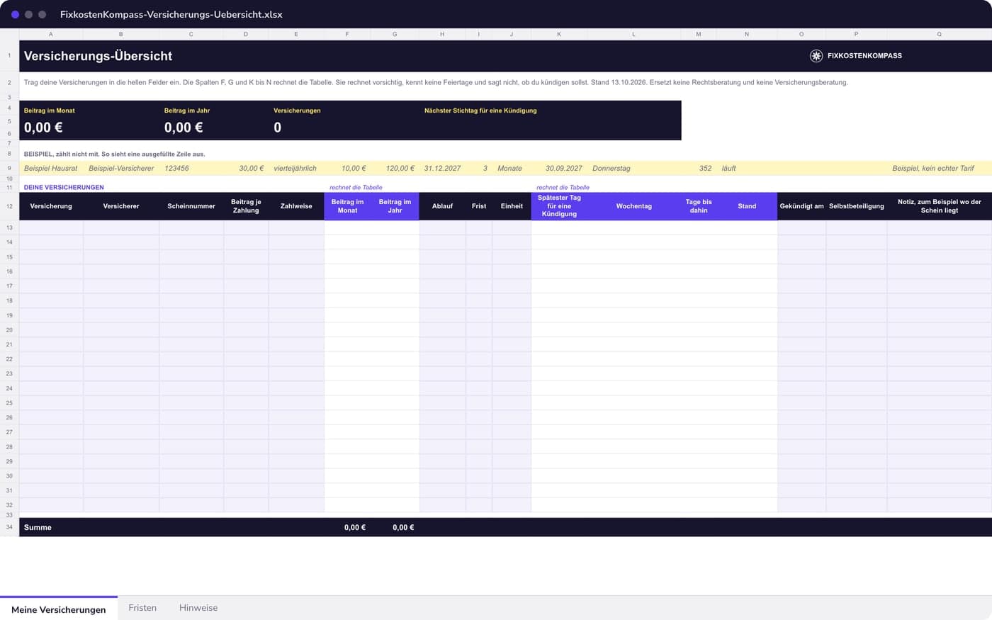Click the Fixkostenkompass logo icon
The height and width of the screenshot is (620, 992).
pyautogui.click(x=816, y=56)
